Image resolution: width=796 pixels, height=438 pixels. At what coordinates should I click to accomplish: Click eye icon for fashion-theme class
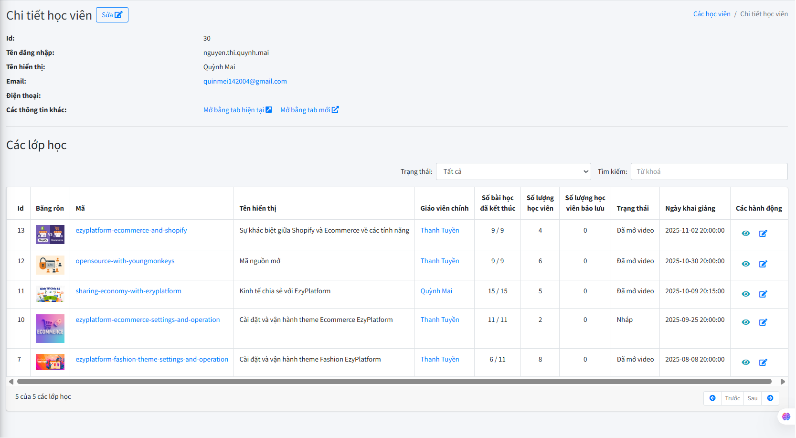pyautogui.click(x=745, y=363)
